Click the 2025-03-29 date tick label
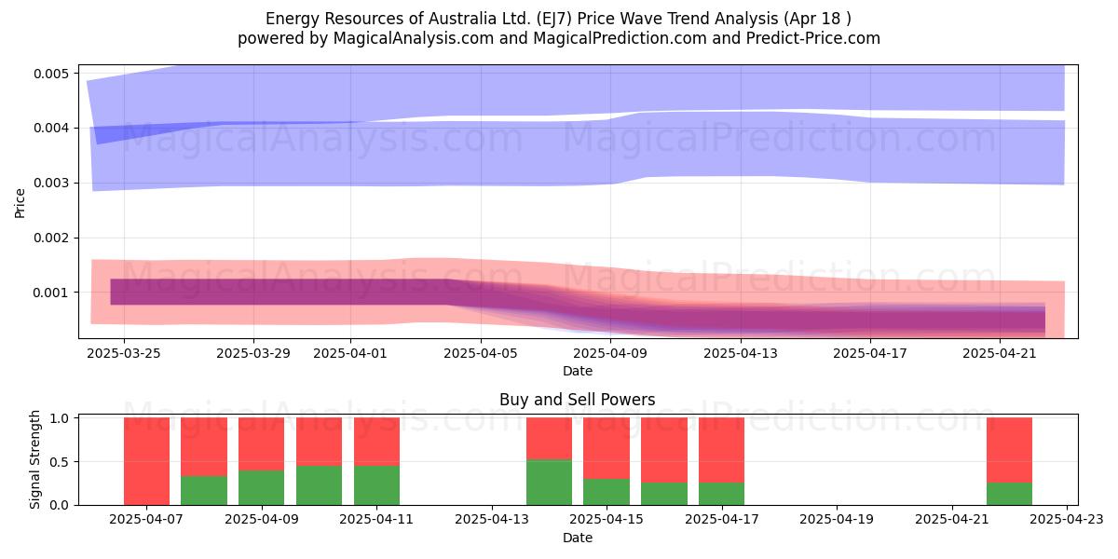The image size is (1118, 559). pyautogui.click(x=253, y=354)
